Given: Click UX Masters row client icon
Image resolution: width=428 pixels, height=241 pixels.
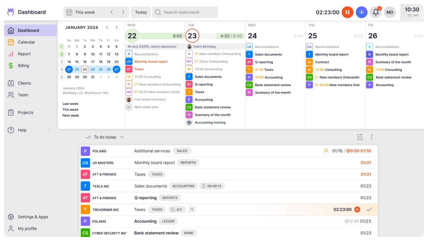Looking at the screenshot, I should [85, 163].
